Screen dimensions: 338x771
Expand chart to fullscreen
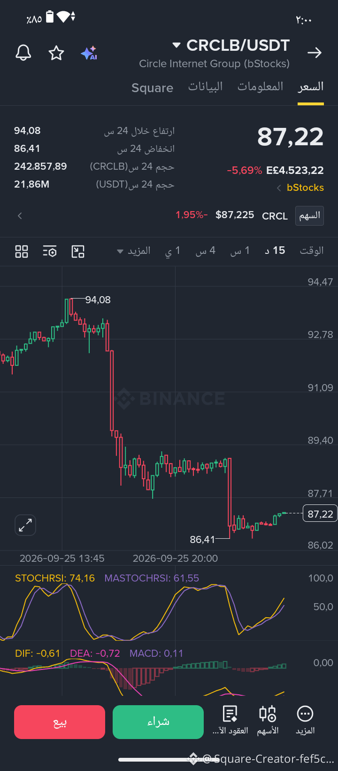click(25, 525)
